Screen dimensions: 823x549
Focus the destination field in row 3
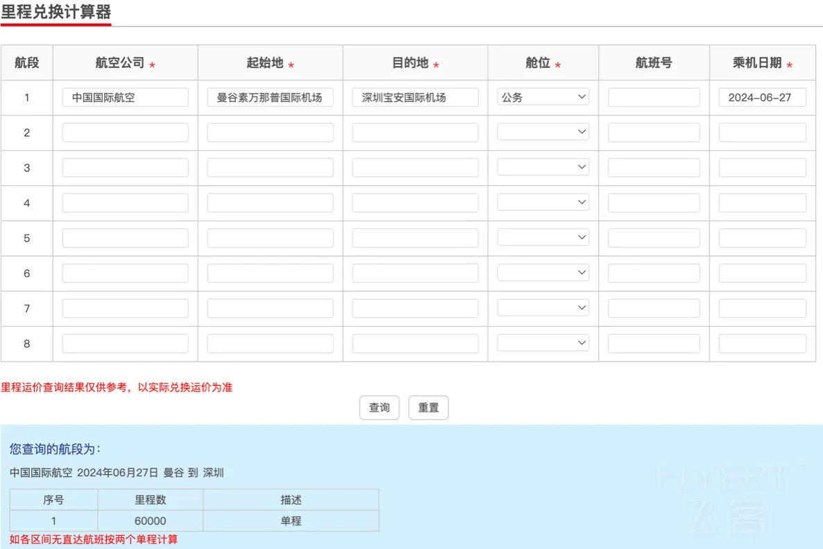[x=415, y=167]
